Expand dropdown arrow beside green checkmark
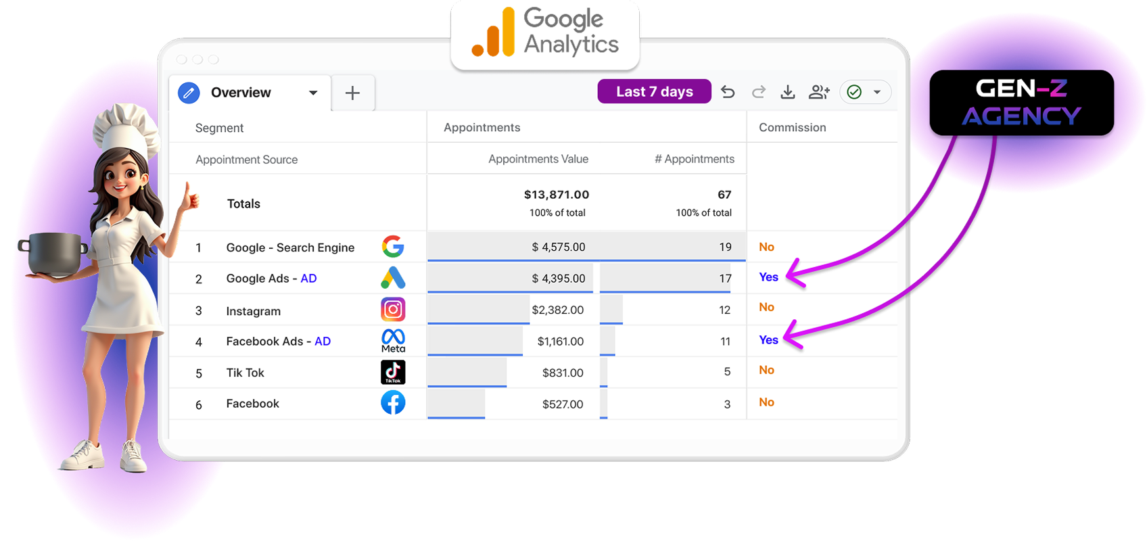This screenshot has width=1147, height=541. [877, 92]
